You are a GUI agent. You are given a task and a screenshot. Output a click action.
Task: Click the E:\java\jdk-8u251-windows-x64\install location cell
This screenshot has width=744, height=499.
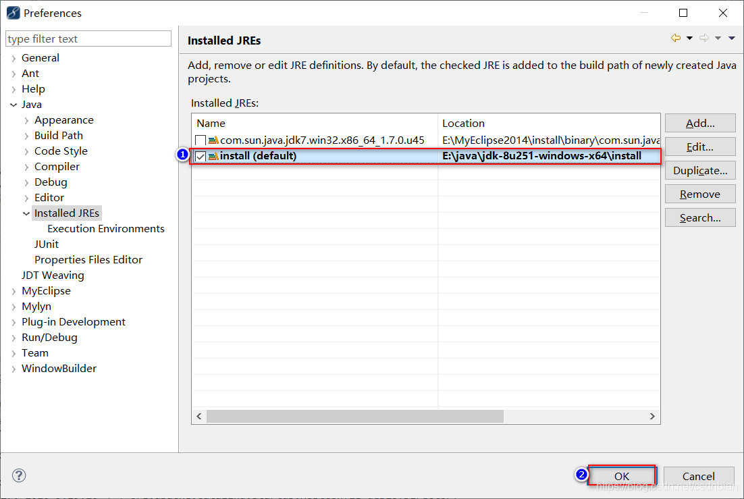tap(542, 156)
